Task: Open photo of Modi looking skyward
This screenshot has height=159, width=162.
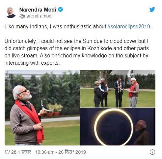Action: (x=42, y=108)
